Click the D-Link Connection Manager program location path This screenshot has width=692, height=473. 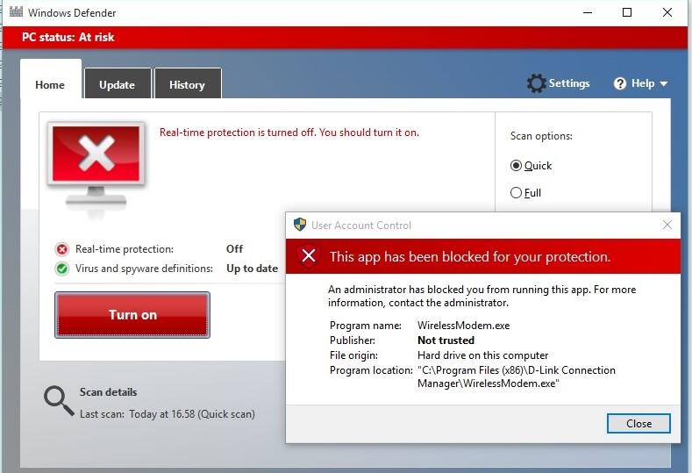click(517, 376)
